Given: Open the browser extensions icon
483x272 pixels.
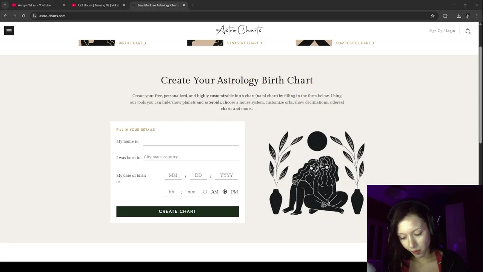Looking at the screenshot, I should coord(445,16).
